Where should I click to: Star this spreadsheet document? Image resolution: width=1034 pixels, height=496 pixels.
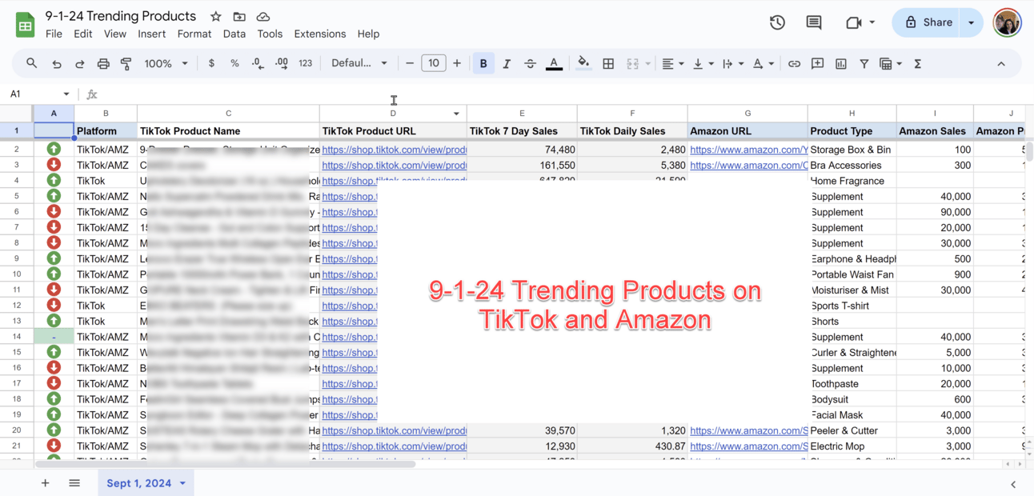tap(215, 16)
